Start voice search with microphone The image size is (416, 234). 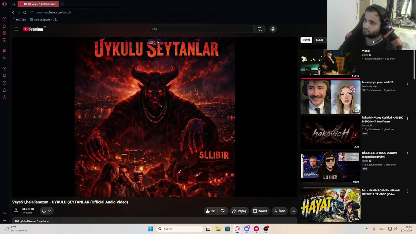click(x=273, y=29)
